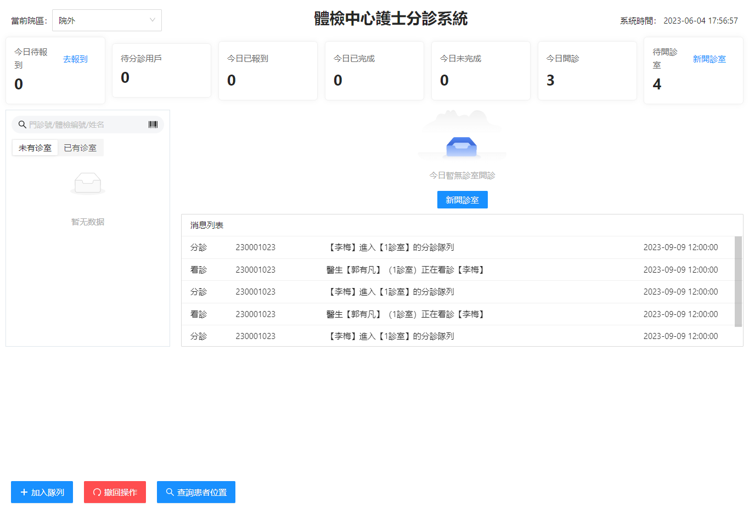Click the 今日暫無診室開診 message text
This screenshot has width=749, height=514.
(x=462, y=176)
